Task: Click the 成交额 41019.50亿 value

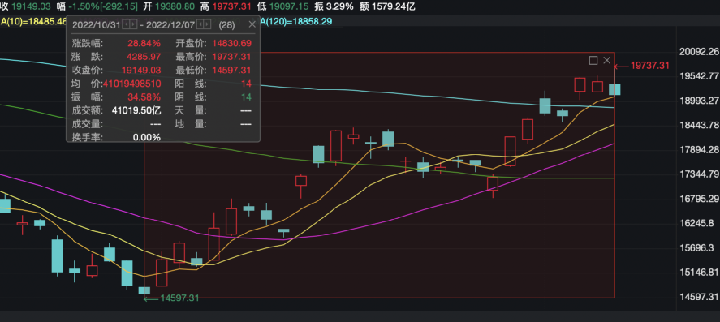Action: pyautogui.click(x=136, y=110)
